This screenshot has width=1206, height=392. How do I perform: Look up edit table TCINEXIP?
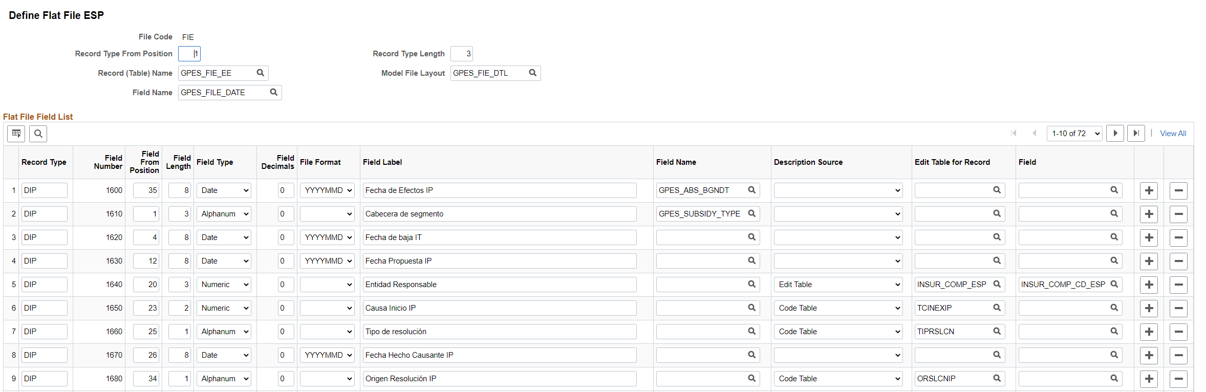pyautogui.click(x=997, y=308)
